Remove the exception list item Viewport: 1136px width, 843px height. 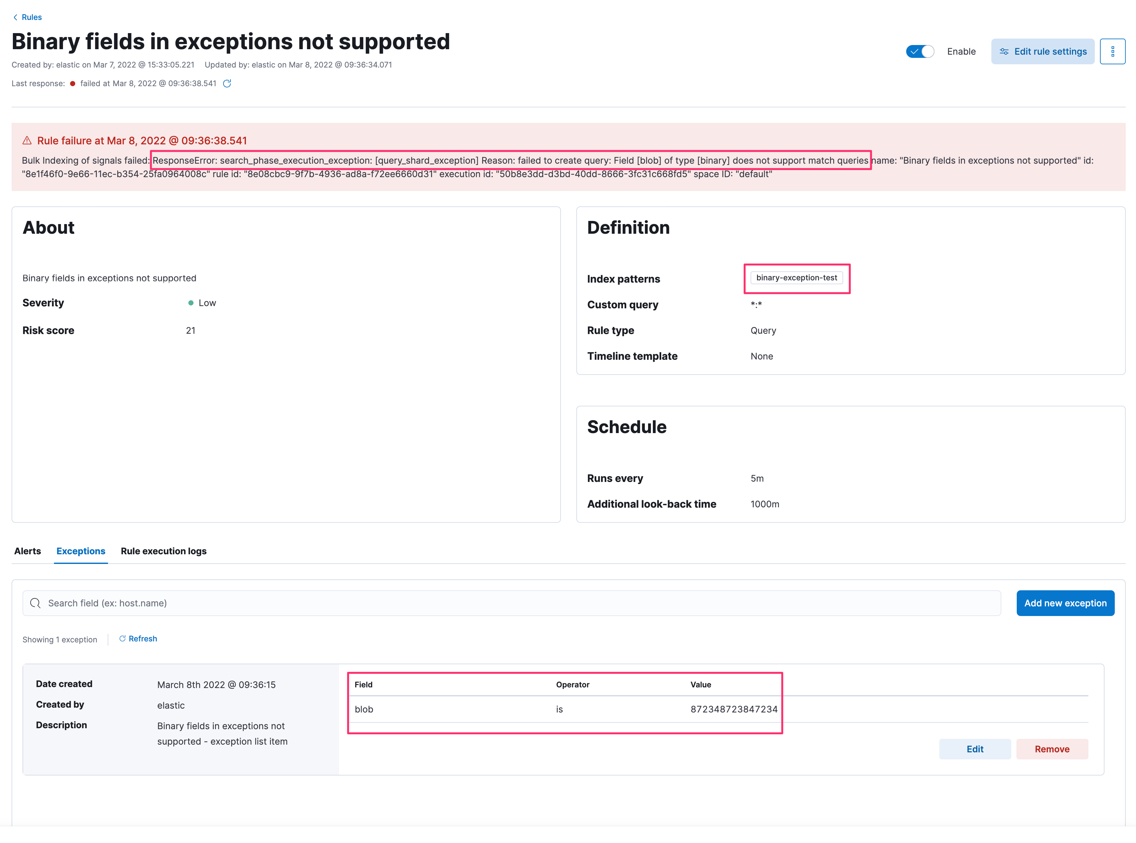(1052, 748)
